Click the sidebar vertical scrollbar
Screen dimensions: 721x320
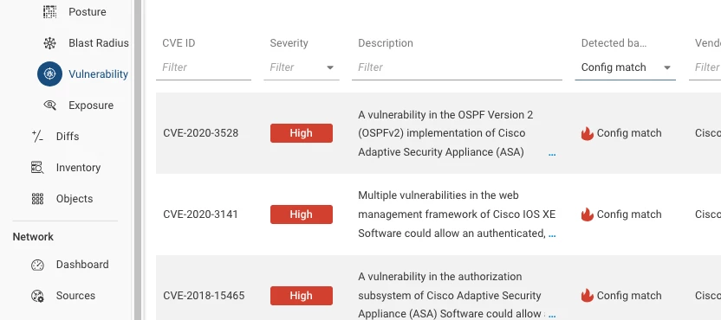pos(138,160)
